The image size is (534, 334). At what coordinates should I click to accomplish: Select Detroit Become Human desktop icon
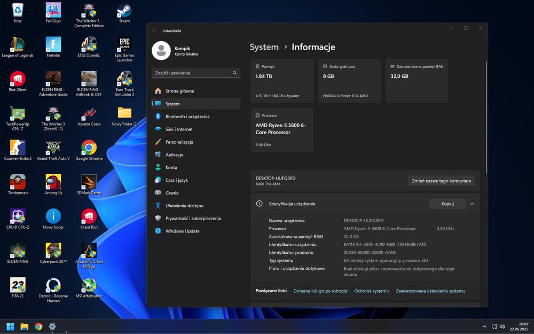click(53, 290)
